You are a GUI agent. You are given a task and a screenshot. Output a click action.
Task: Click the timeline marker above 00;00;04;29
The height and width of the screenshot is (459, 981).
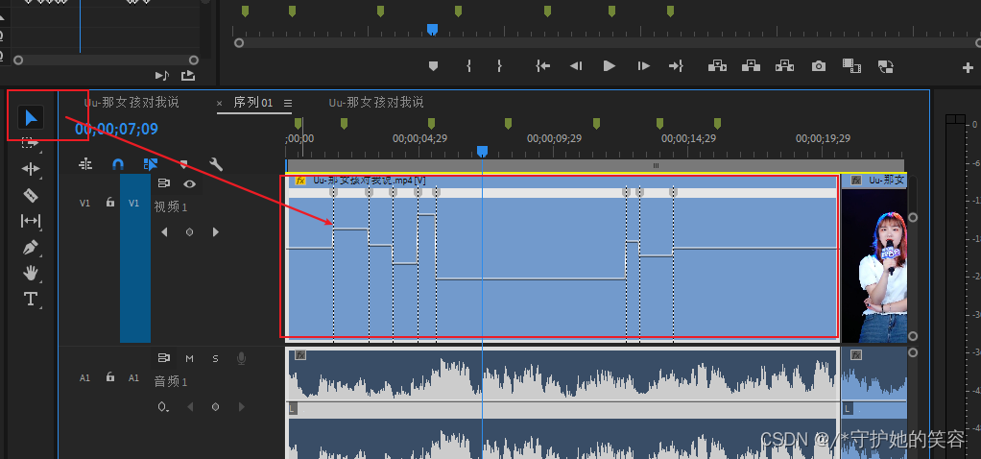pyautogui.click(x=431, y=123)
